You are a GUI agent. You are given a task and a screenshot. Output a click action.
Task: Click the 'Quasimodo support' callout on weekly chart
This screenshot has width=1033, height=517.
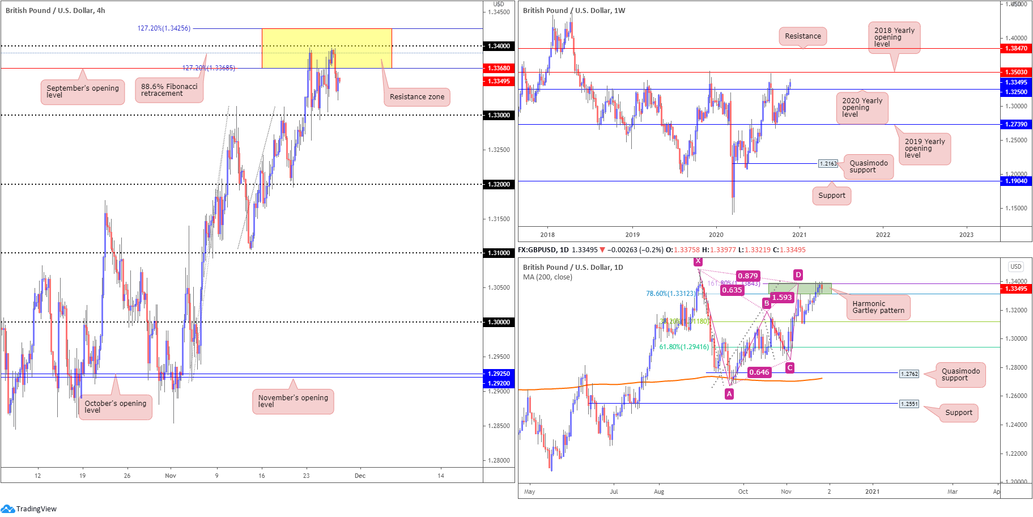pyautogui.click(x=868, y=167)
